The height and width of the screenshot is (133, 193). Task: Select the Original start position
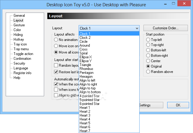click(x=148, y=66)
